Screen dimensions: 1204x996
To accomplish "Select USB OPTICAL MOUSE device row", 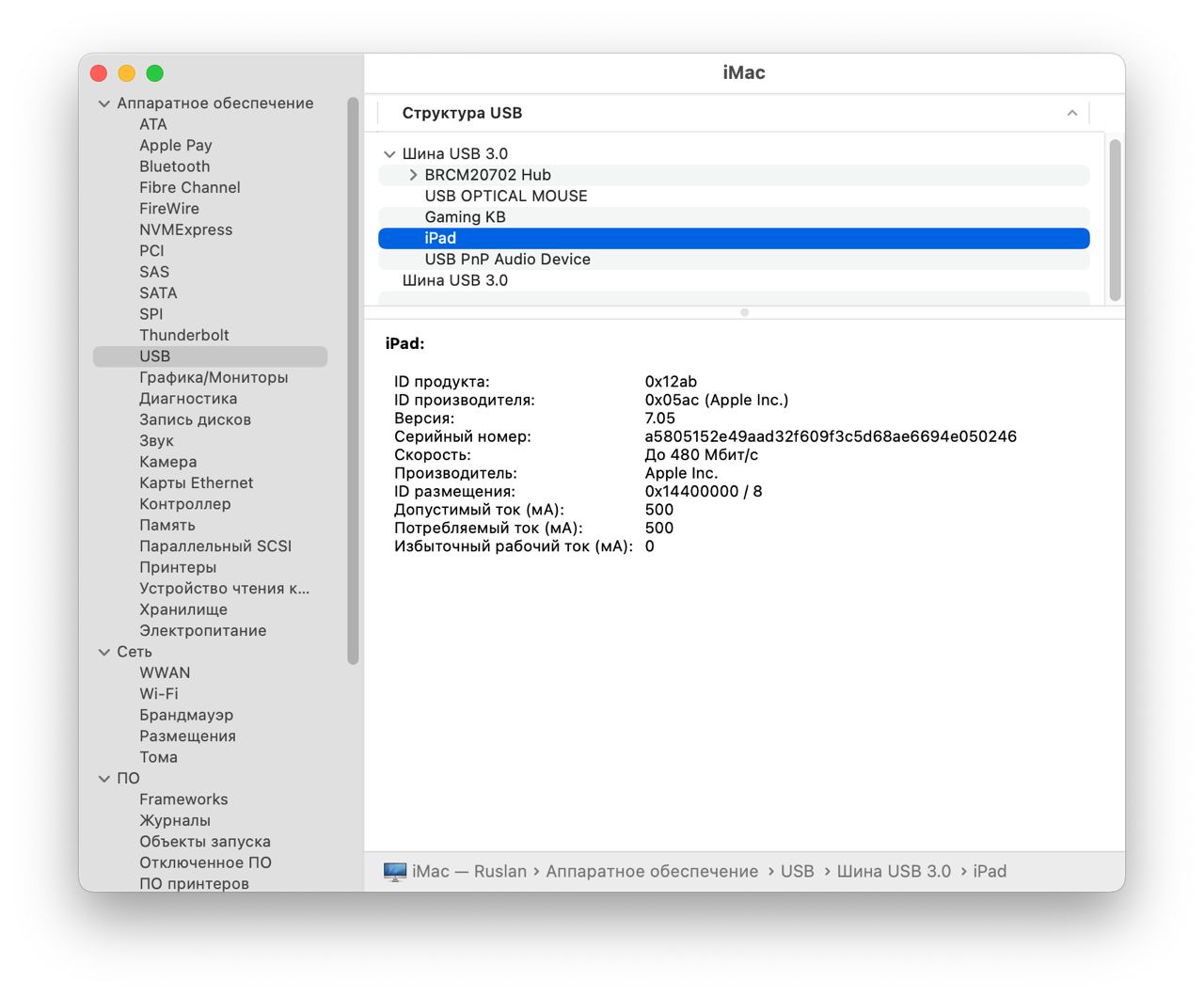I will (x=734, y=197).
